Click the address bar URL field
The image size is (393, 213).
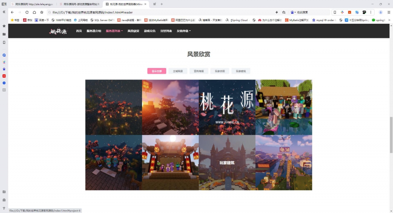[160, 12]
